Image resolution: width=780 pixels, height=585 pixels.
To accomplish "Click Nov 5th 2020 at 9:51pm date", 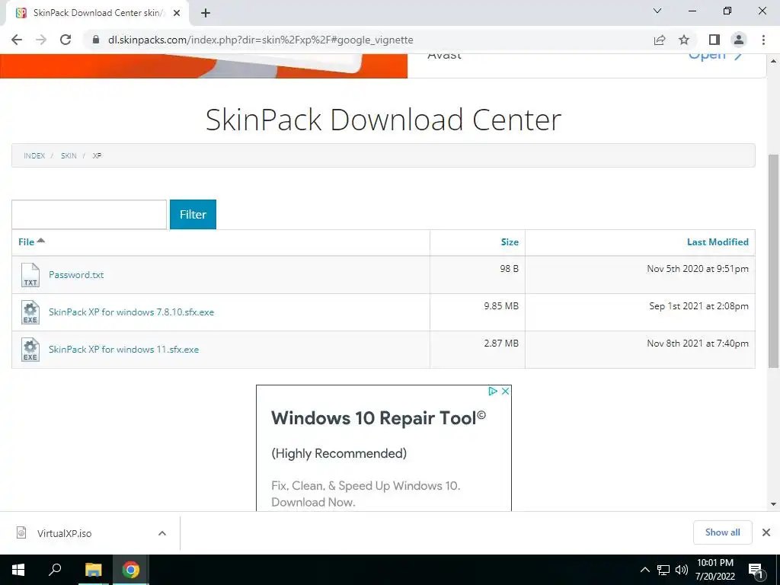I will [x=698, y=269].
